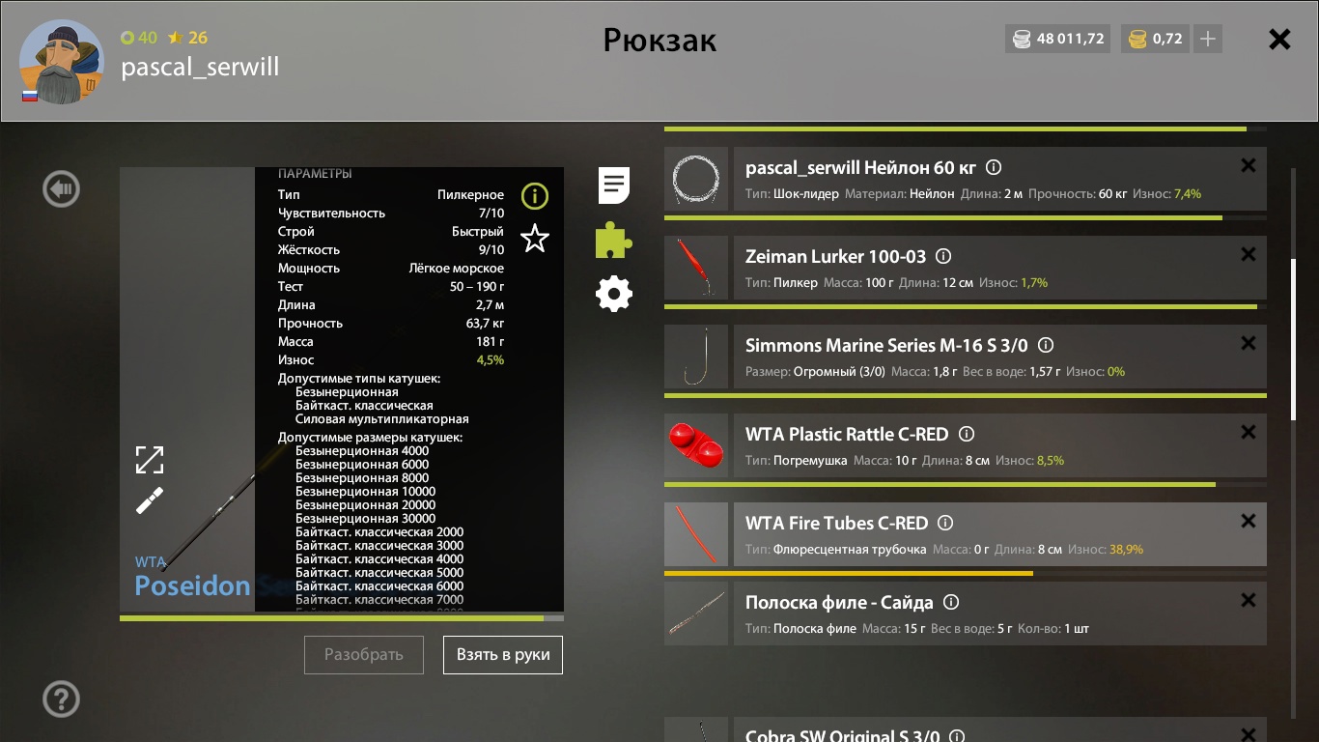This screenshot has width=1319, height=742.
Task: Click the player name pascal_serwill
Action: click(200, 67)
